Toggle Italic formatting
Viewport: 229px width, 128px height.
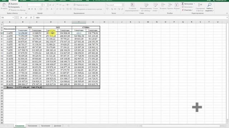(x=32, y=9)
